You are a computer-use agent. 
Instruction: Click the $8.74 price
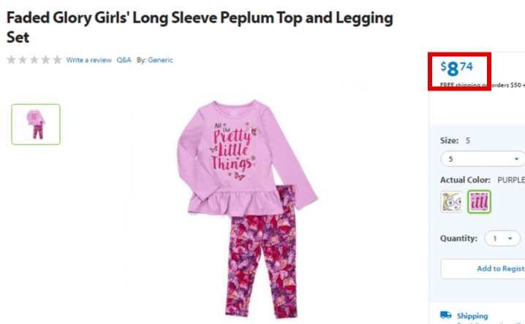457,69
